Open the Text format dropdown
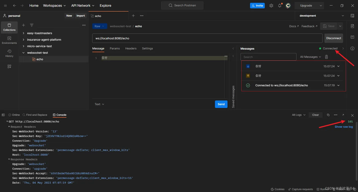The height and width of the screenshot is (192, 358). (x=99, y=104)
